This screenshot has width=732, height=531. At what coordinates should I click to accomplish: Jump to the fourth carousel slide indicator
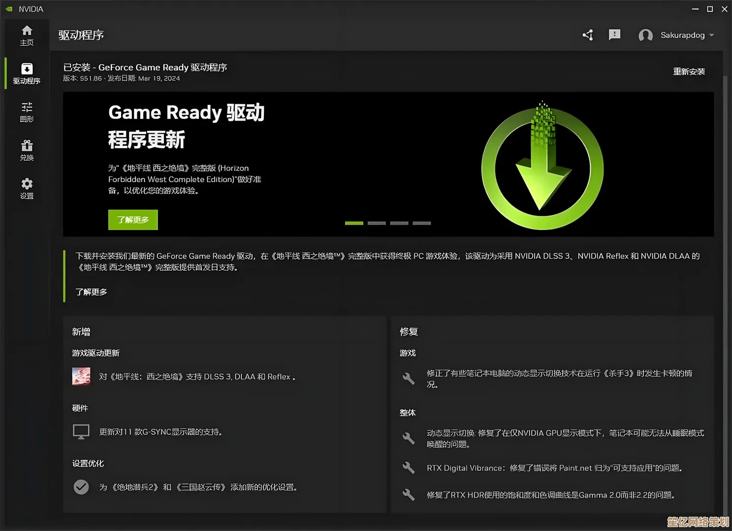(x=422, y=223)
